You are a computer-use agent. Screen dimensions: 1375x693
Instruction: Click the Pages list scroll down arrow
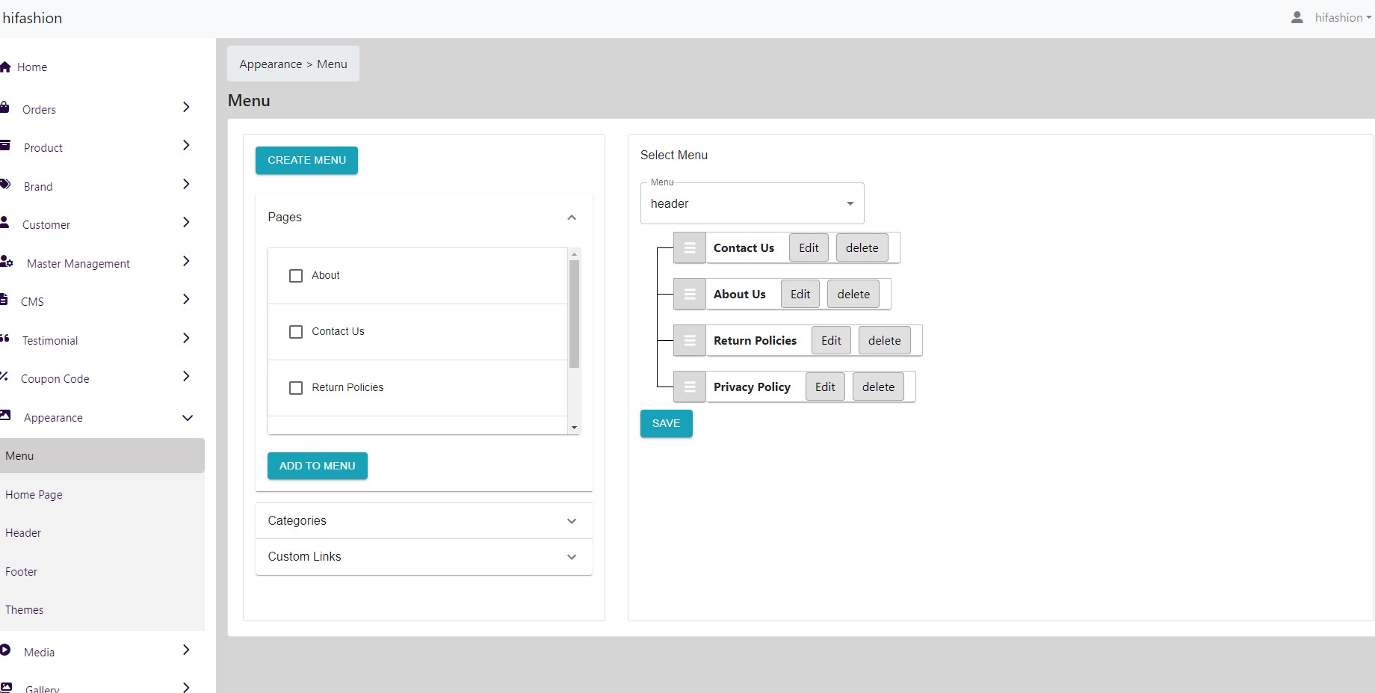(x=574, y=428)
